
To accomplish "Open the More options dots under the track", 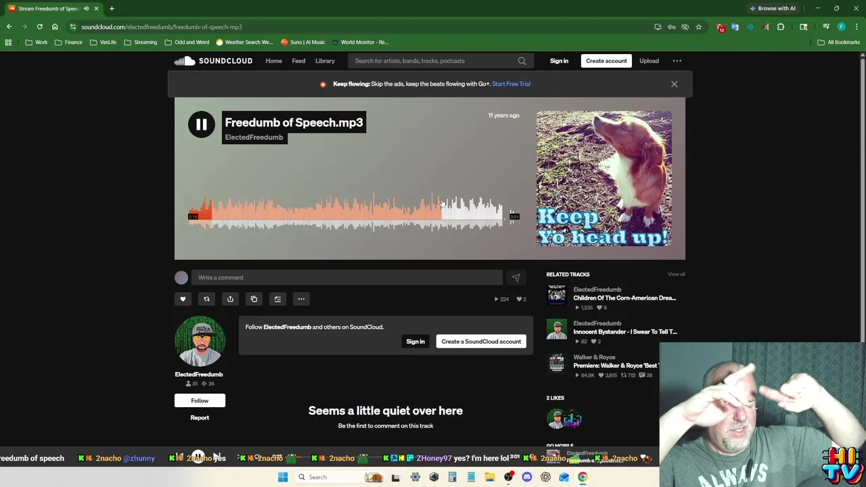I will coord(301,299).
